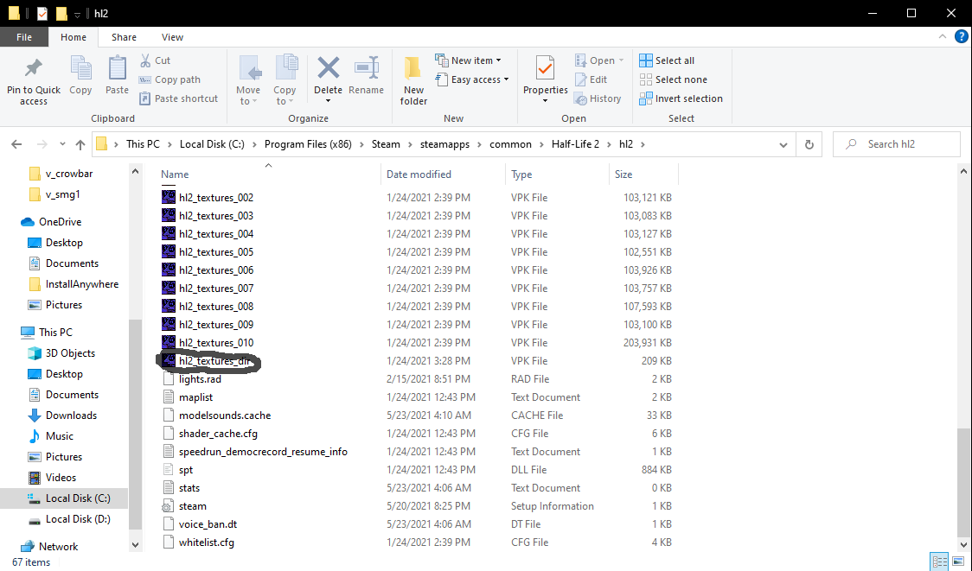Open the File menu tab
This screenshot has width=972, height=571.
[24, 37]
